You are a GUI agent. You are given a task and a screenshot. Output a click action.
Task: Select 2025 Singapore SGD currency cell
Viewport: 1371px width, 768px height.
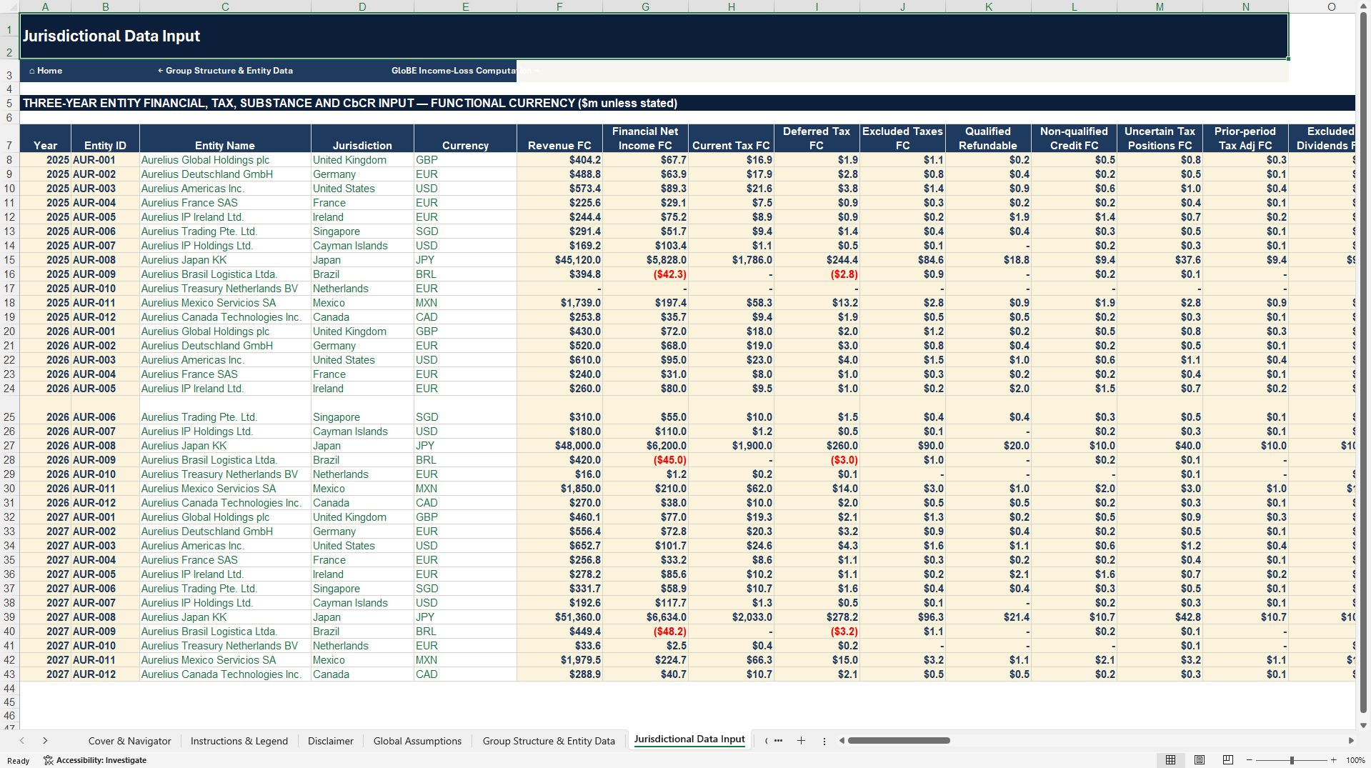[465, 231]
